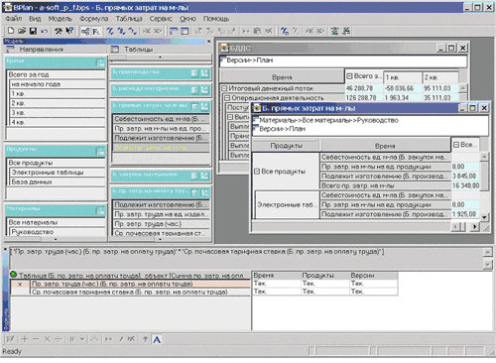Image resolution: width=496 pixels, height=363 pixels.
Task: Insert minus operator in formula toolbar
Action: [x=36, y=339]
